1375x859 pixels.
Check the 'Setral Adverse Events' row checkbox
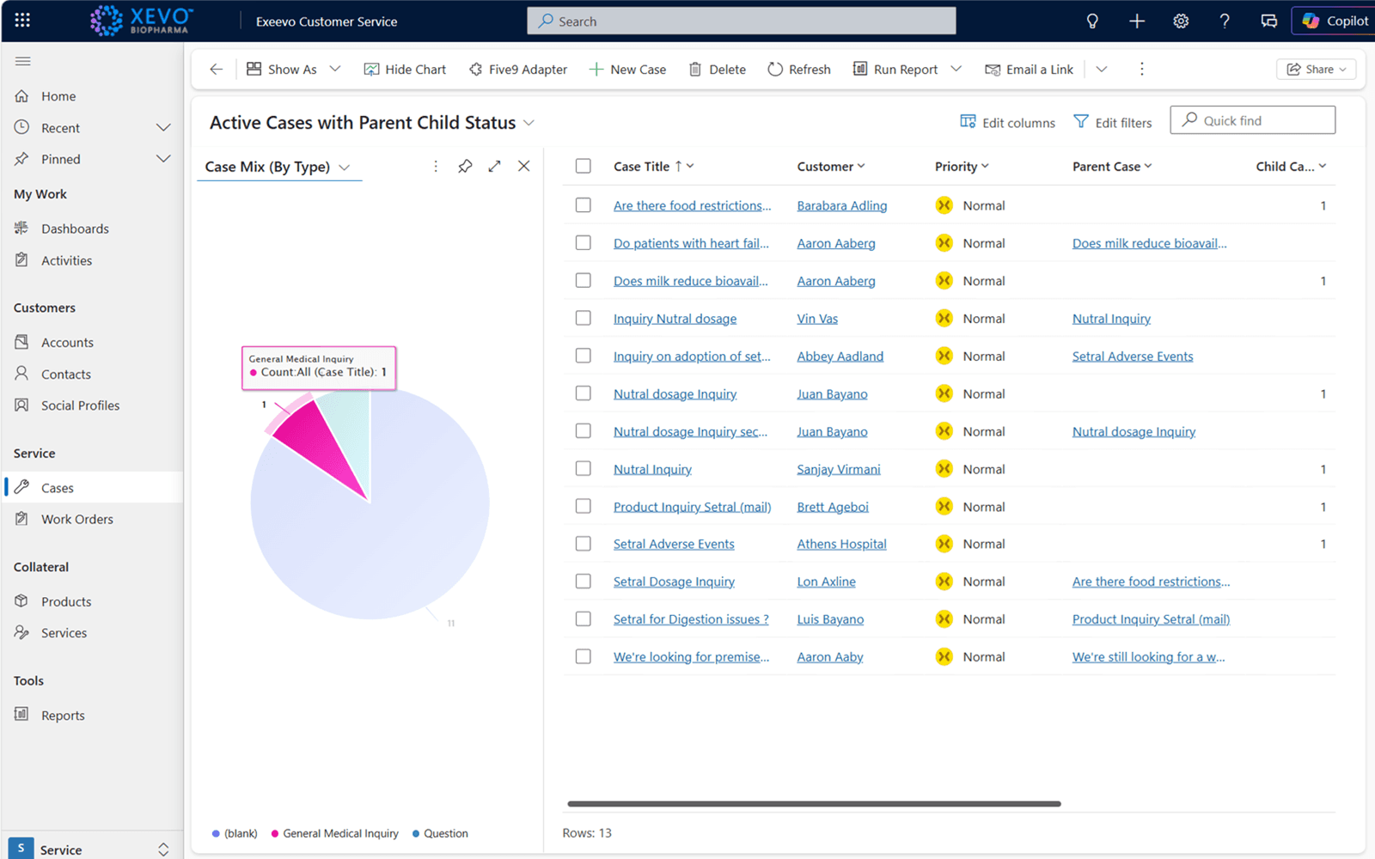pyautogui.click(x=584, y=544)
